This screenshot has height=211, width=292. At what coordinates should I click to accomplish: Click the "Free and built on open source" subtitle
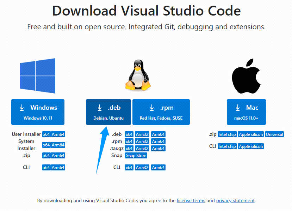click(147, 27)
